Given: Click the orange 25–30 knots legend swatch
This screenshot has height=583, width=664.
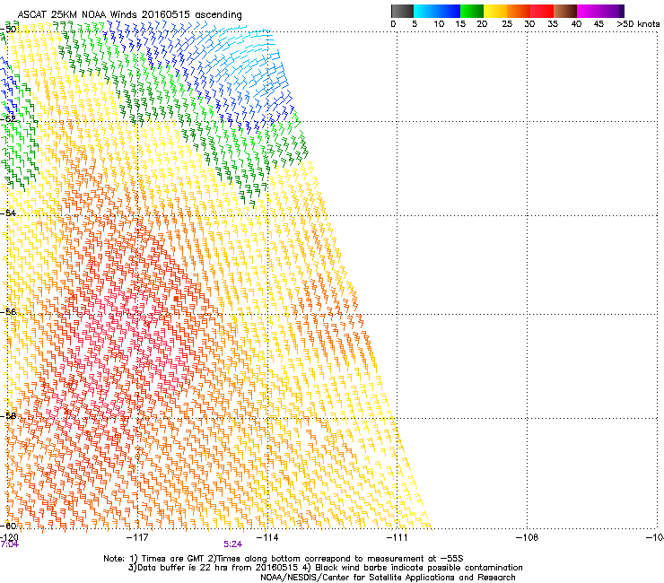Looking at the screenshot, I should tap(519, 11).
